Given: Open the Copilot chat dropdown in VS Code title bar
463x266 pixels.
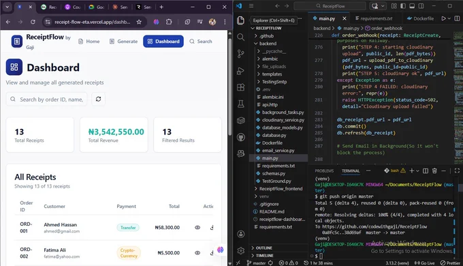Looking at the screenshot, I should click(x=383, y=6).
